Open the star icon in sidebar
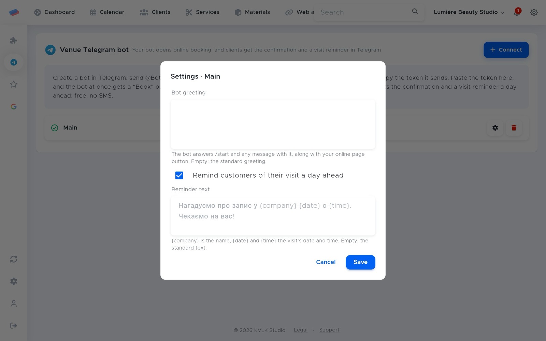 click(14, 84)
